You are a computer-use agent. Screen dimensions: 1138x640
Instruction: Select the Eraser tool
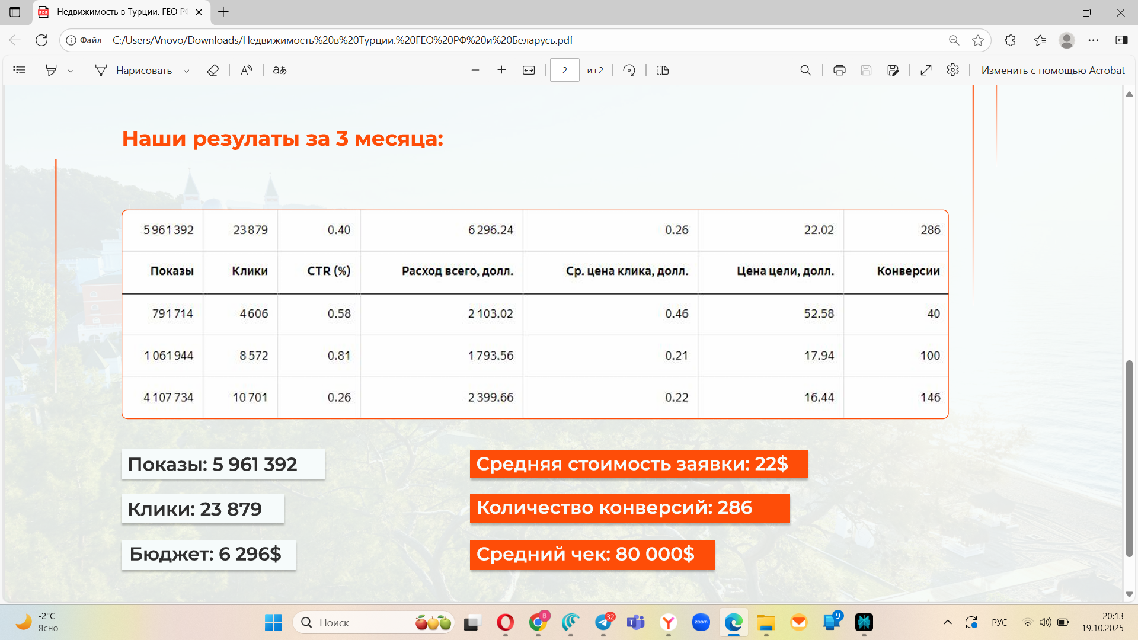(x=213, y=70)
